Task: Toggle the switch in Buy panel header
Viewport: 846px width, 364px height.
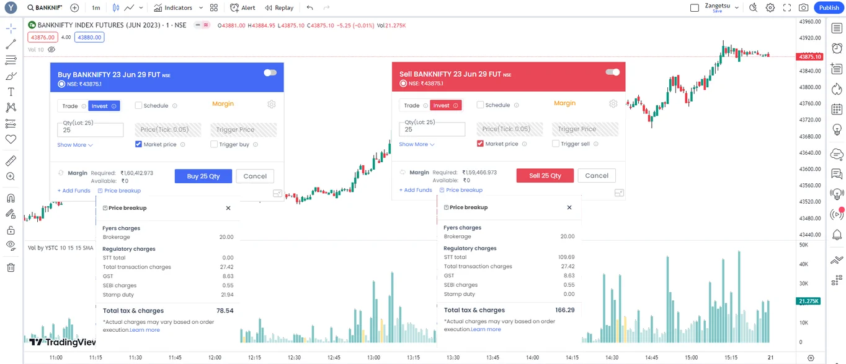Action: click(x=270, y=72)
